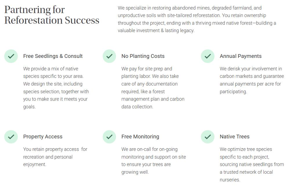
Task: Click the text about retaining property access for recreation
Action: pos(55,157)
